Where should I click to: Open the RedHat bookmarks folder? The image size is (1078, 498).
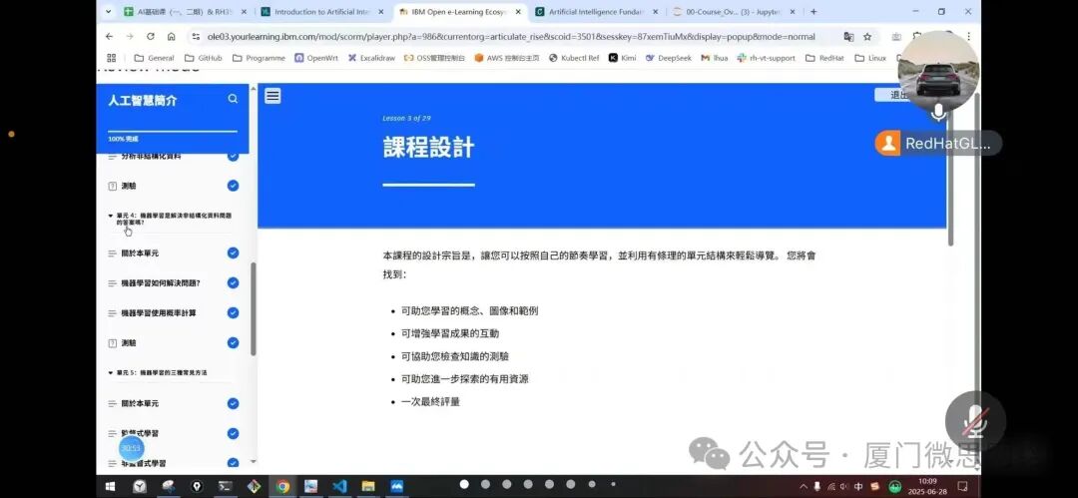tap(824, 58)
